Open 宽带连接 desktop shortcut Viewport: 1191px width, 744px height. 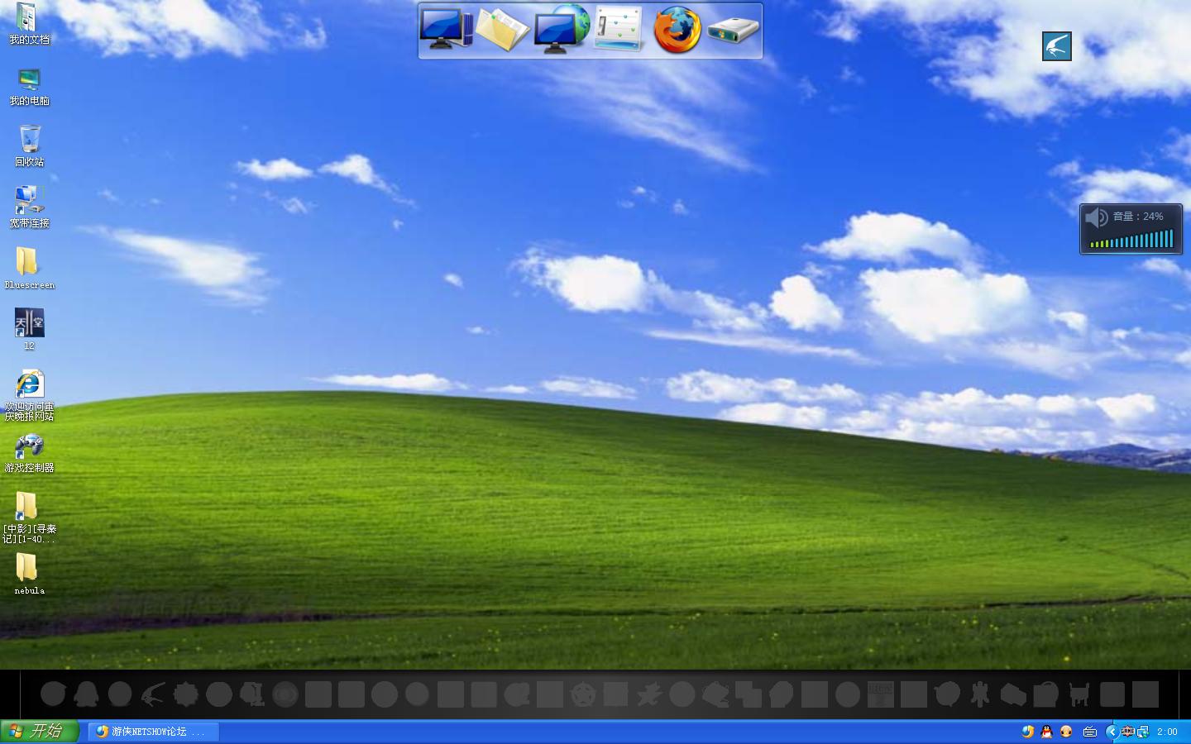pyautogui.click(x=29, y=207)
